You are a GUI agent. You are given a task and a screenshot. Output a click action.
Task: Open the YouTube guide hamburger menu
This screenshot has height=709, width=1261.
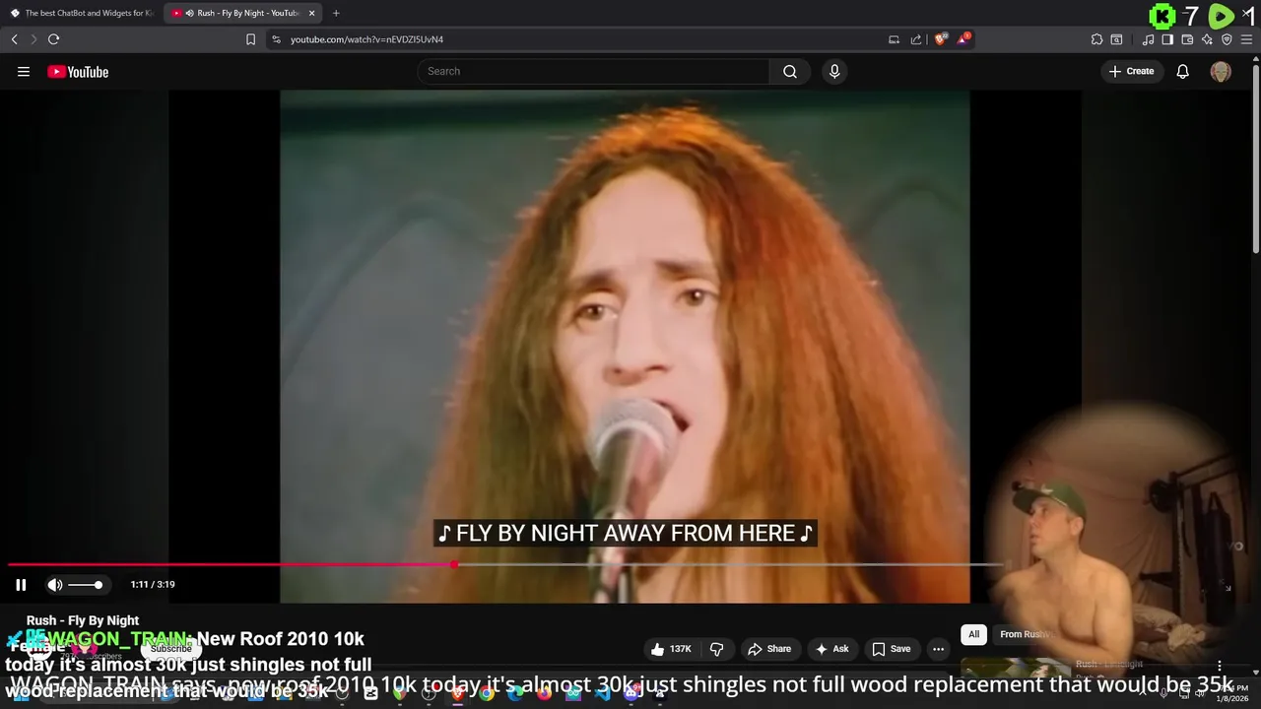click(x=24, y=71)
